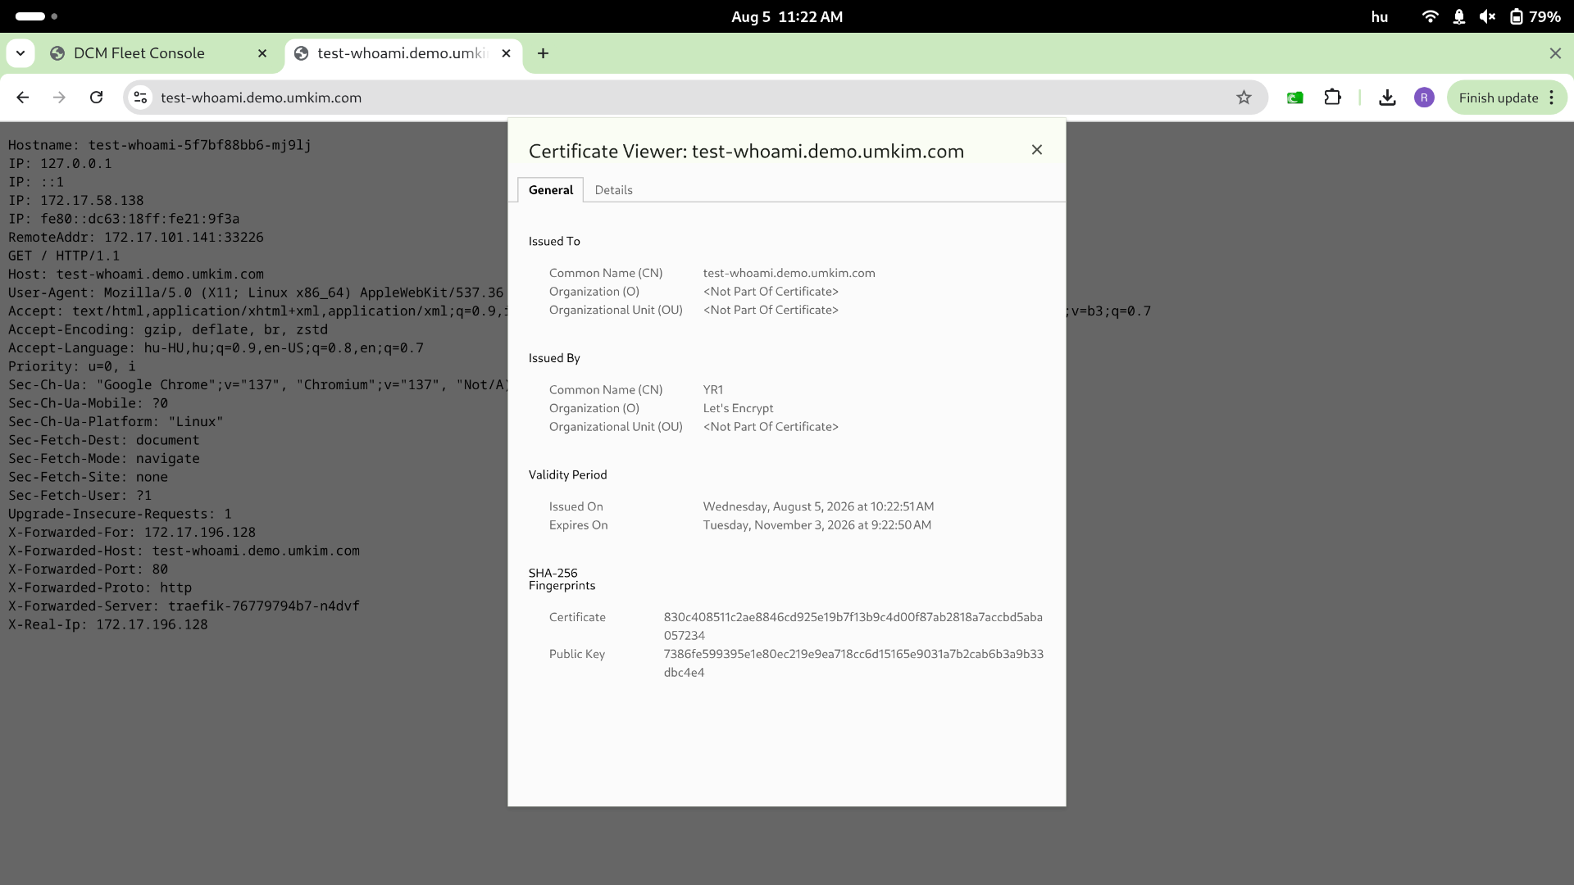The image size is (1574, 885).
Task: Go back to previous page
Action: pos(23,98)
